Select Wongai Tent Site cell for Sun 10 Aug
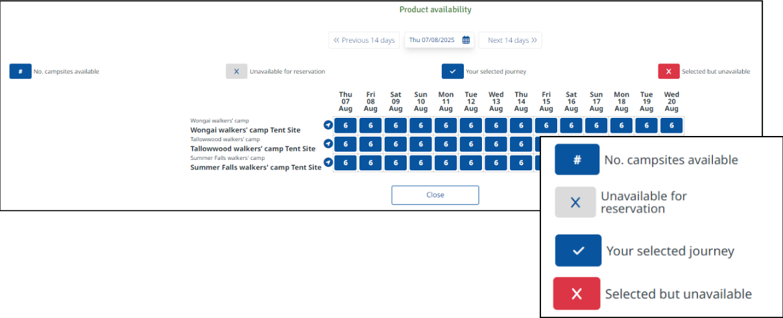Image resolution: width=783 pixels, height=318 pixels. 421,125
